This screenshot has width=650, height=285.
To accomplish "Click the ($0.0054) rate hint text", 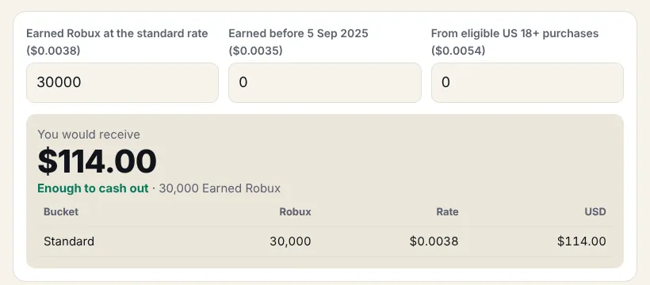I will click(x=458, y=51).
